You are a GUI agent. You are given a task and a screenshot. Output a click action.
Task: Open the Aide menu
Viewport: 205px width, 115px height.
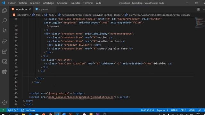tap(99, 3)
